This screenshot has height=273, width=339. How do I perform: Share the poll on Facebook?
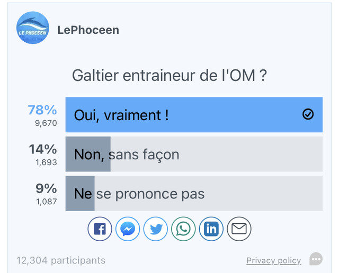(100, 229)
